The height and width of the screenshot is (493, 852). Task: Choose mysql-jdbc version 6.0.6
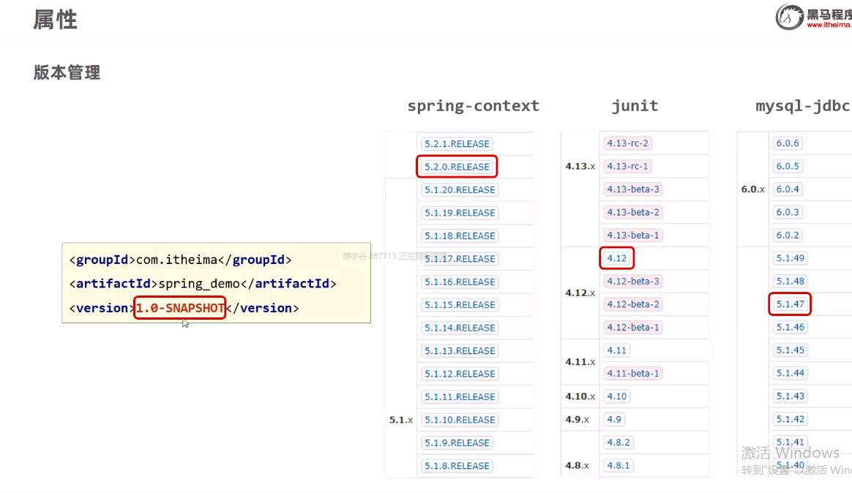(788, 143)
